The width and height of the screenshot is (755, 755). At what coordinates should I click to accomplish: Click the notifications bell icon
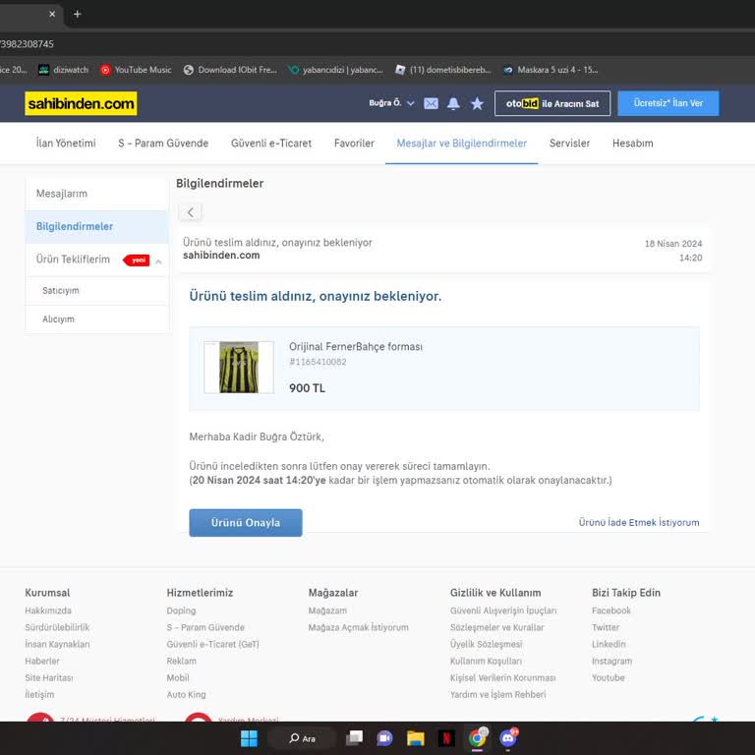tap(453, 103)
